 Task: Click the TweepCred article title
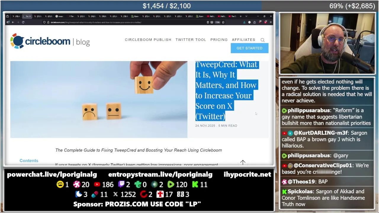pos(227,90)
